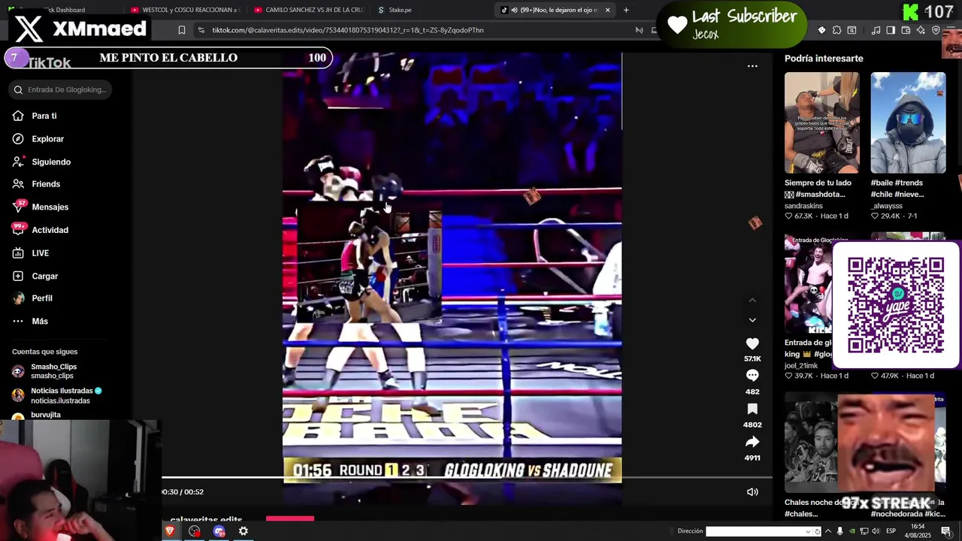This screenshot has height=541, width=962.
Task: Open comments with 482 count
Action: (x=752, y=375)
